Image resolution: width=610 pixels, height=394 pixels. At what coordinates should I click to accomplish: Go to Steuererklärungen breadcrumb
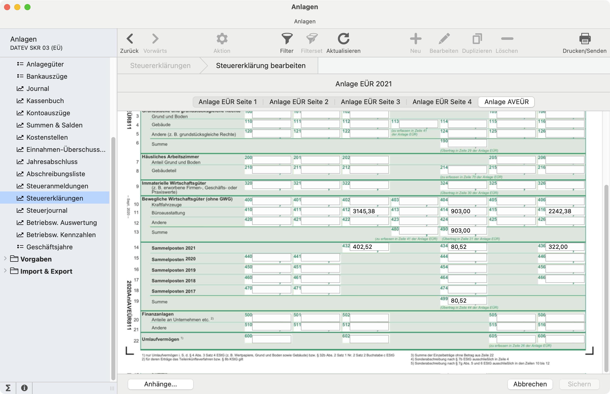160,65
